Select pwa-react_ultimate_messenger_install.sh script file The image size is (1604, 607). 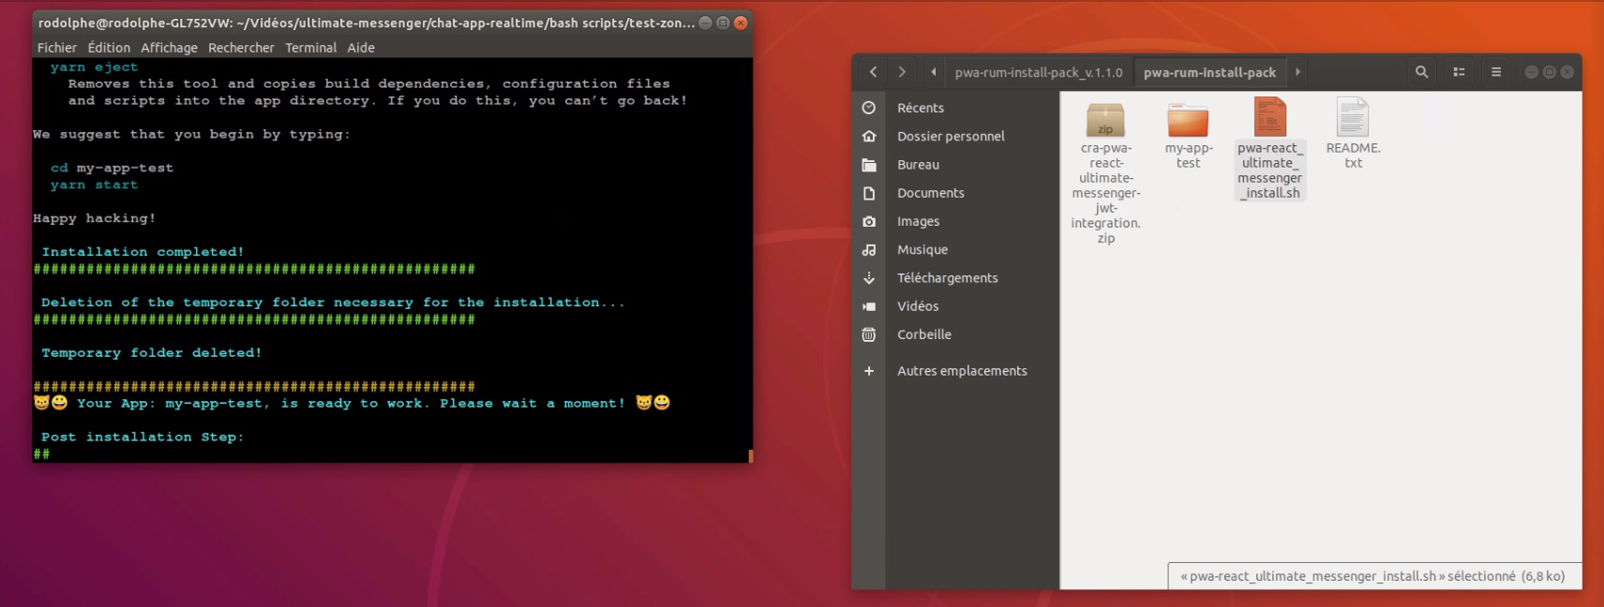[x=1269, y=119]
